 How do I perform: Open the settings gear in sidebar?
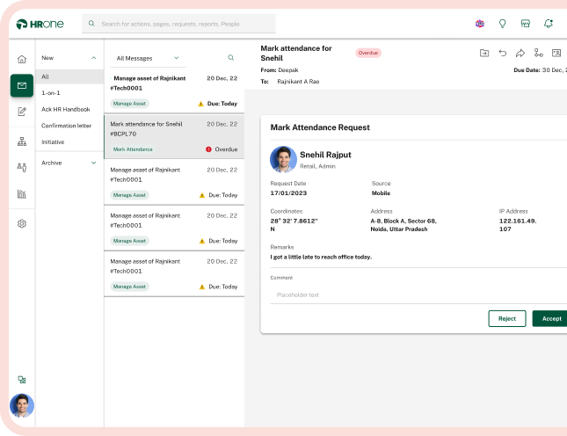point(22,223)
